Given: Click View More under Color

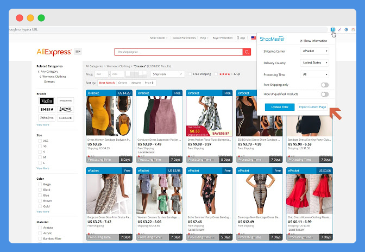Looking at the screenshot, I should point(43,212).
